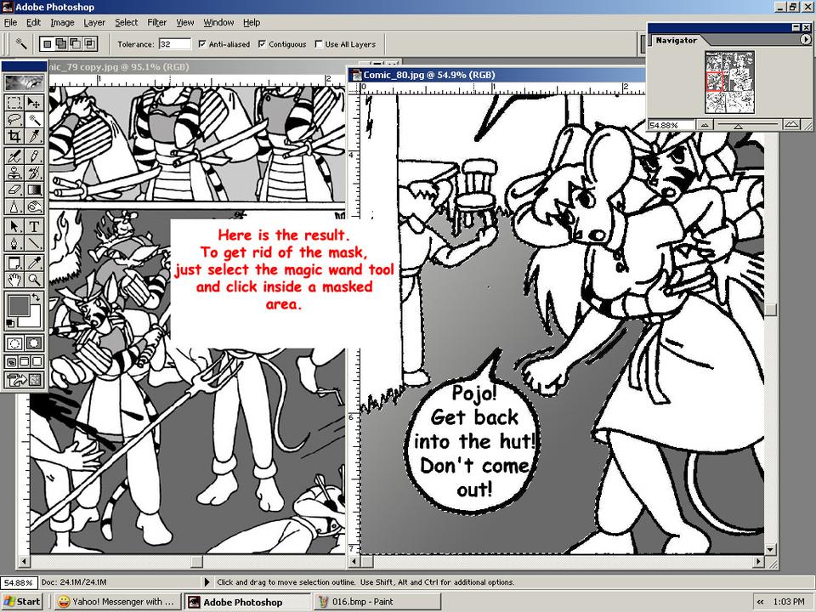
Task: Select the Pen tool
Action: coord(14,244)
